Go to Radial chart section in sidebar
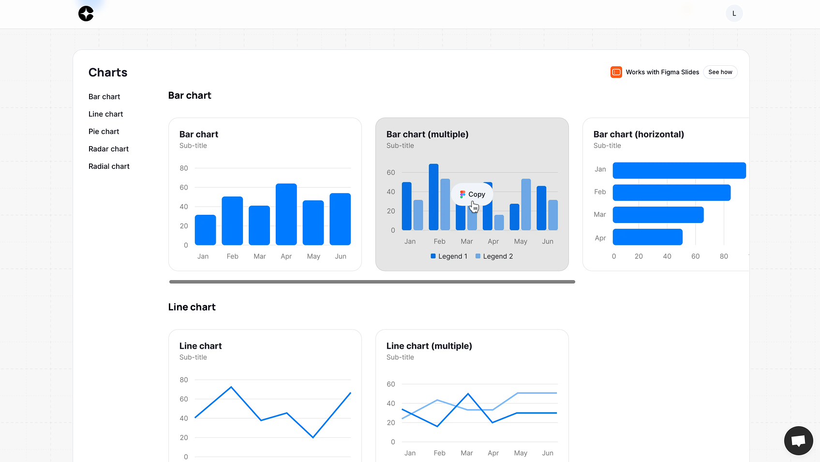The image size is (820, 462). [109, 166]
